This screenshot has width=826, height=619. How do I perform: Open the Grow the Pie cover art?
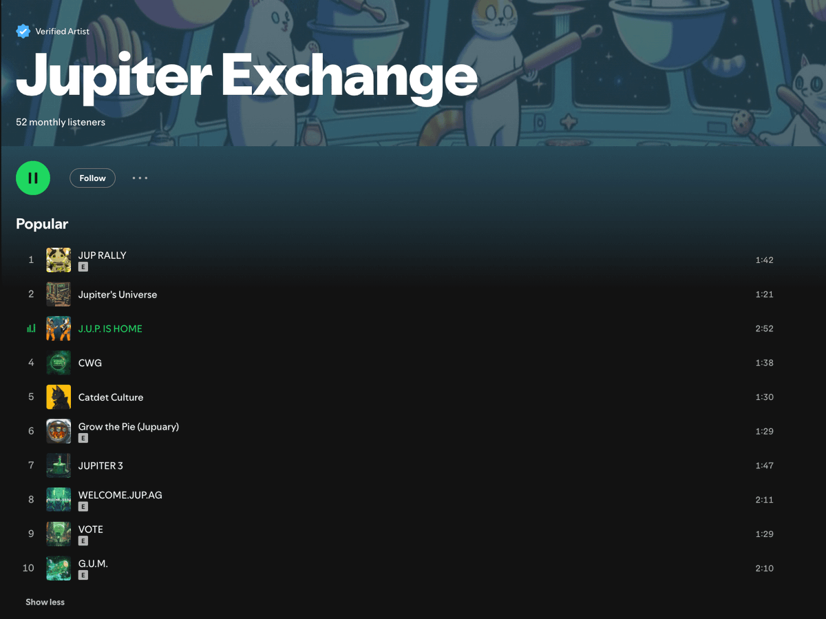point(59,431)
